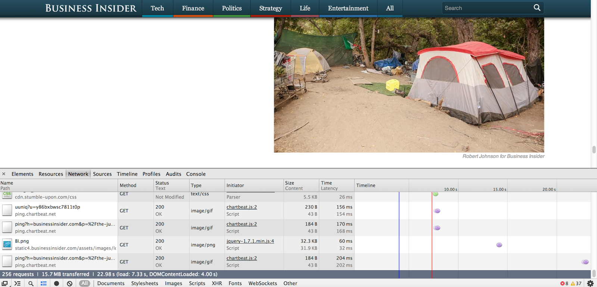597x287 pixels.
Task: Open the All sections menu
Action: tap(390, 8)
